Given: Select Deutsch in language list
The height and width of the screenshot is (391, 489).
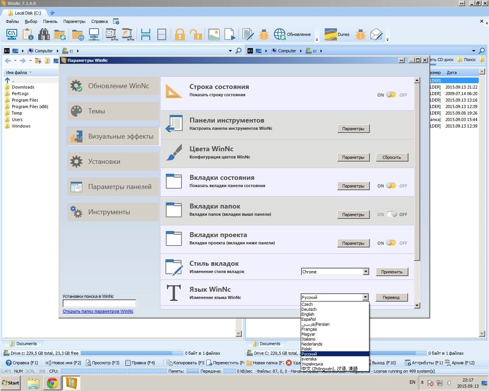Looking at the screenshot, I should tap(335, 309).
